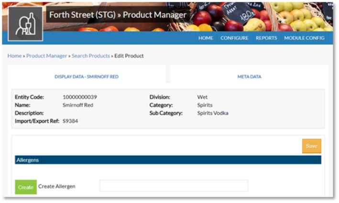Viewport: 339px width, 203px height.
Task: Select the Smirnoff Red name value
Action: (x=78, y=105)
